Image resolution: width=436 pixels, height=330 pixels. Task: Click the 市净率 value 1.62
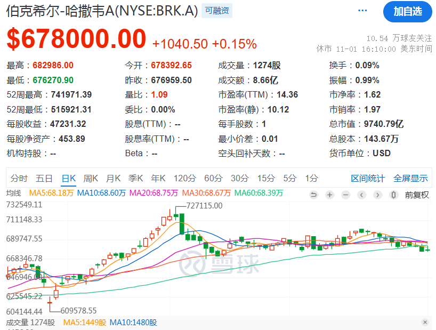click(x=373, y=95)
